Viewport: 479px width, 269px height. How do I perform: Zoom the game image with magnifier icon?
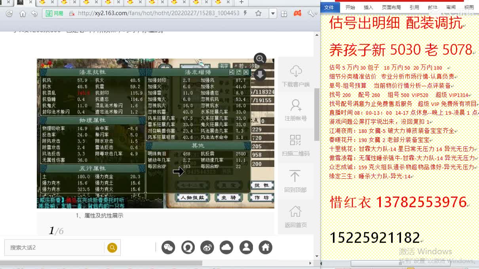tap(260, 59)
